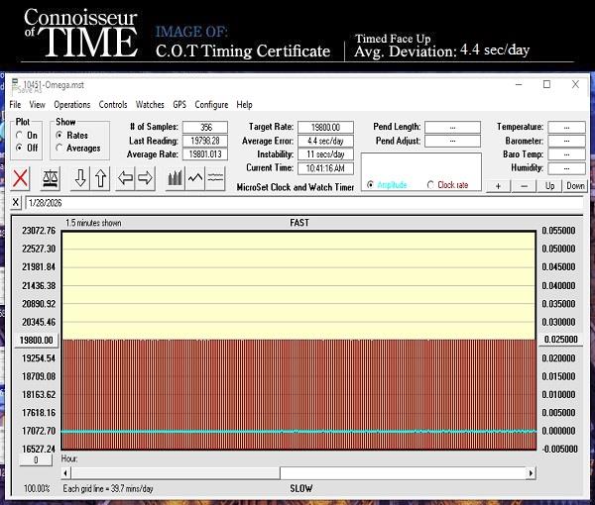The height and width of the screenshot is (505, 595).
Task: Open the Configure menu
Action: coord(211,105)
